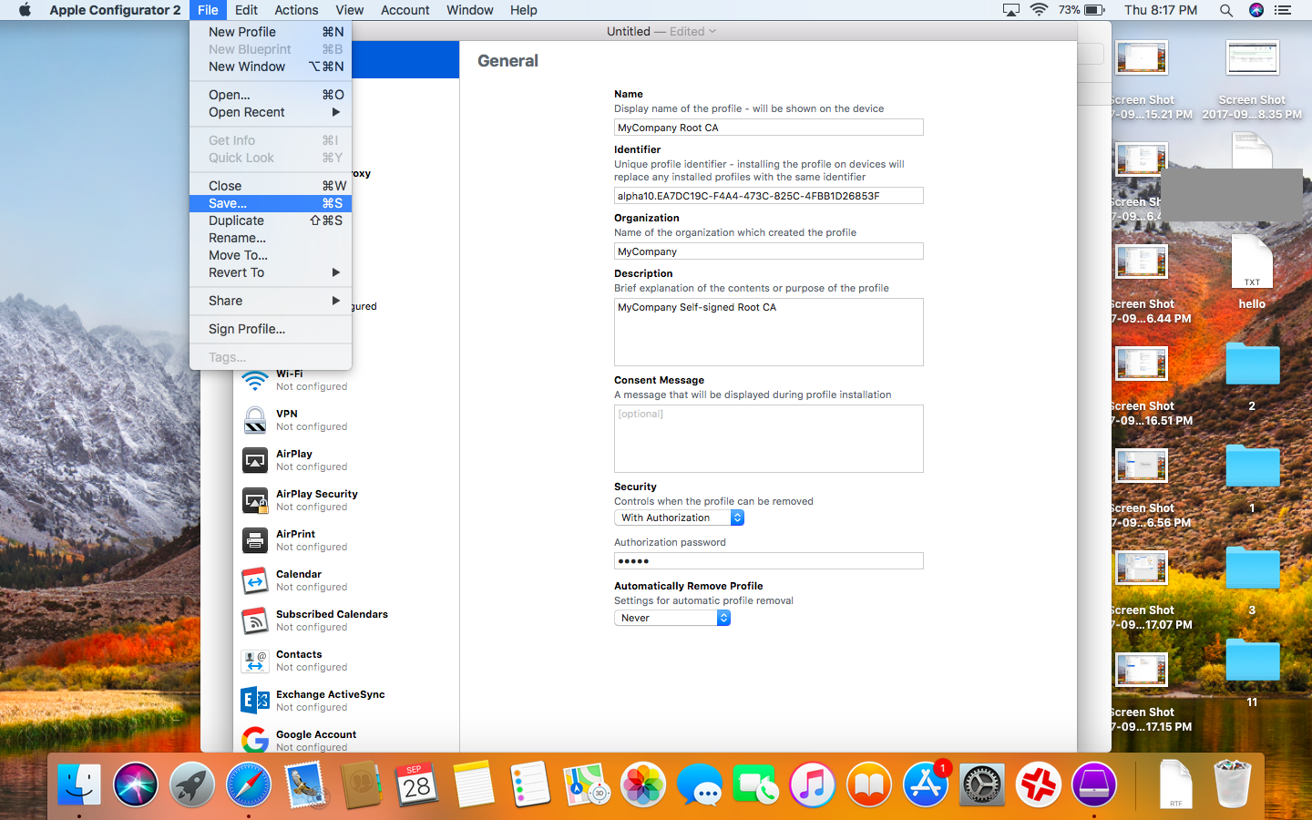This screenshot has width=1312, height=820.
Task: Choose the Contacts payload icon
Action: tap(255, 661)
